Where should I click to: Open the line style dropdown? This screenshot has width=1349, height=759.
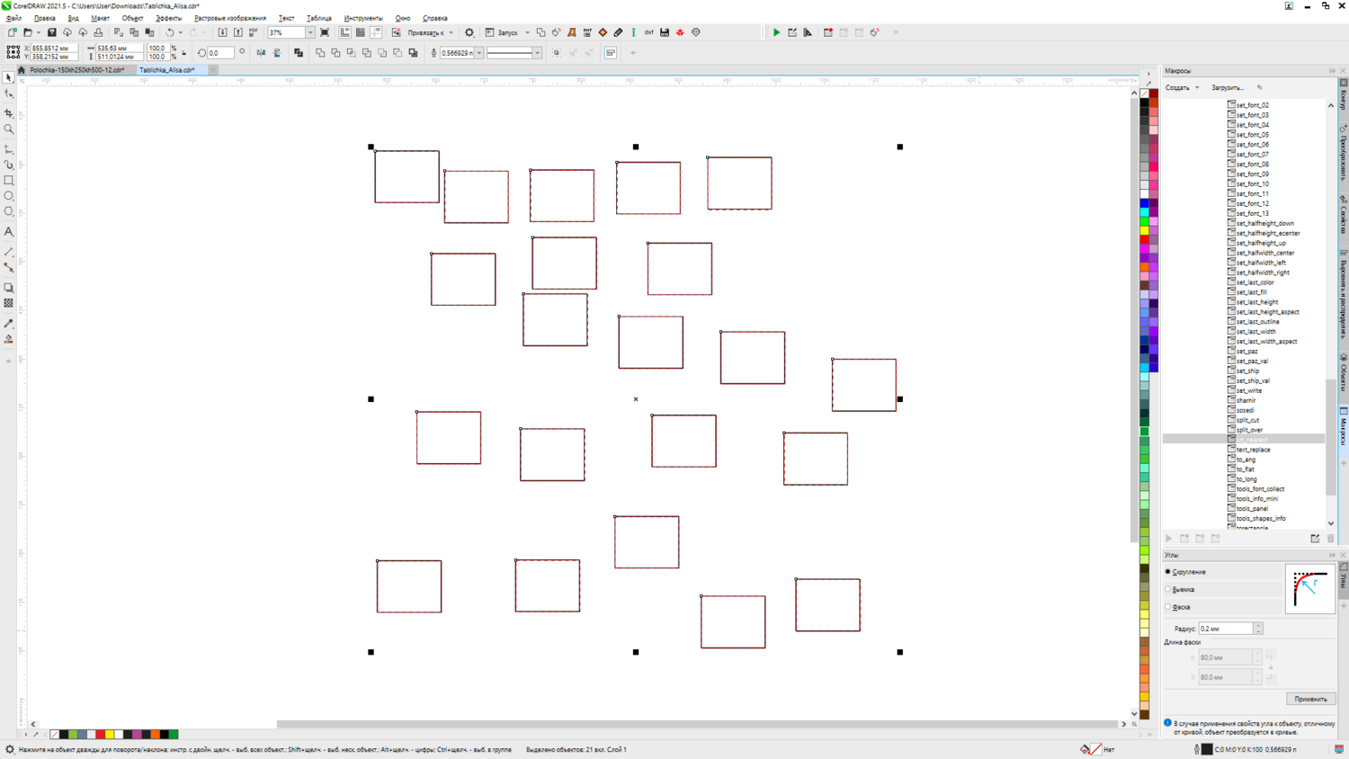(537, 53)
